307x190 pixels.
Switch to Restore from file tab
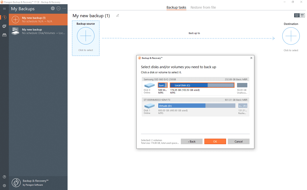203,7
